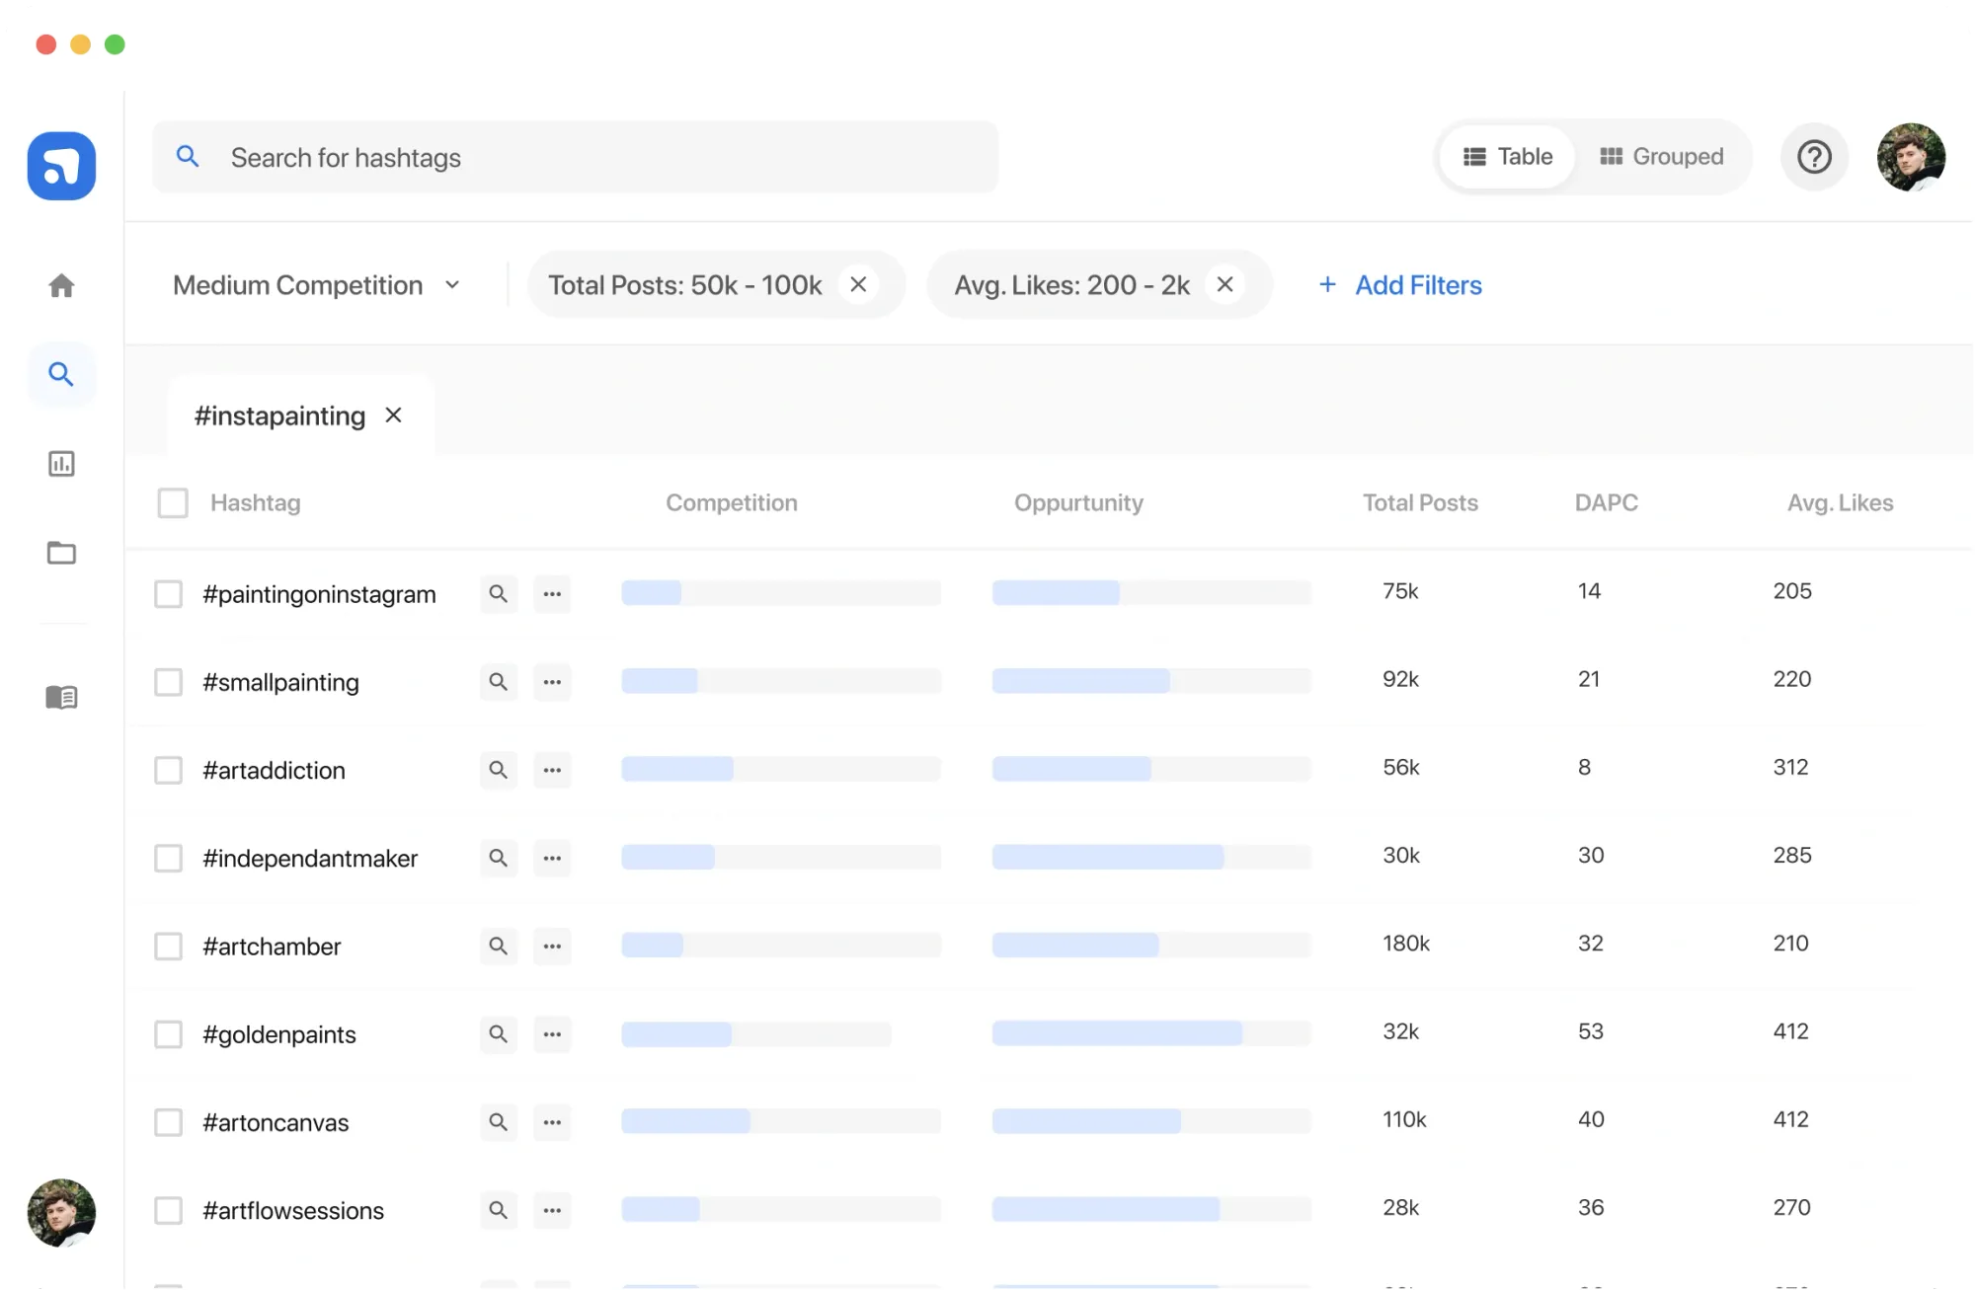Open the Home view in the sidebar
Screen dimensions: 1975x1290
point(61,285)
